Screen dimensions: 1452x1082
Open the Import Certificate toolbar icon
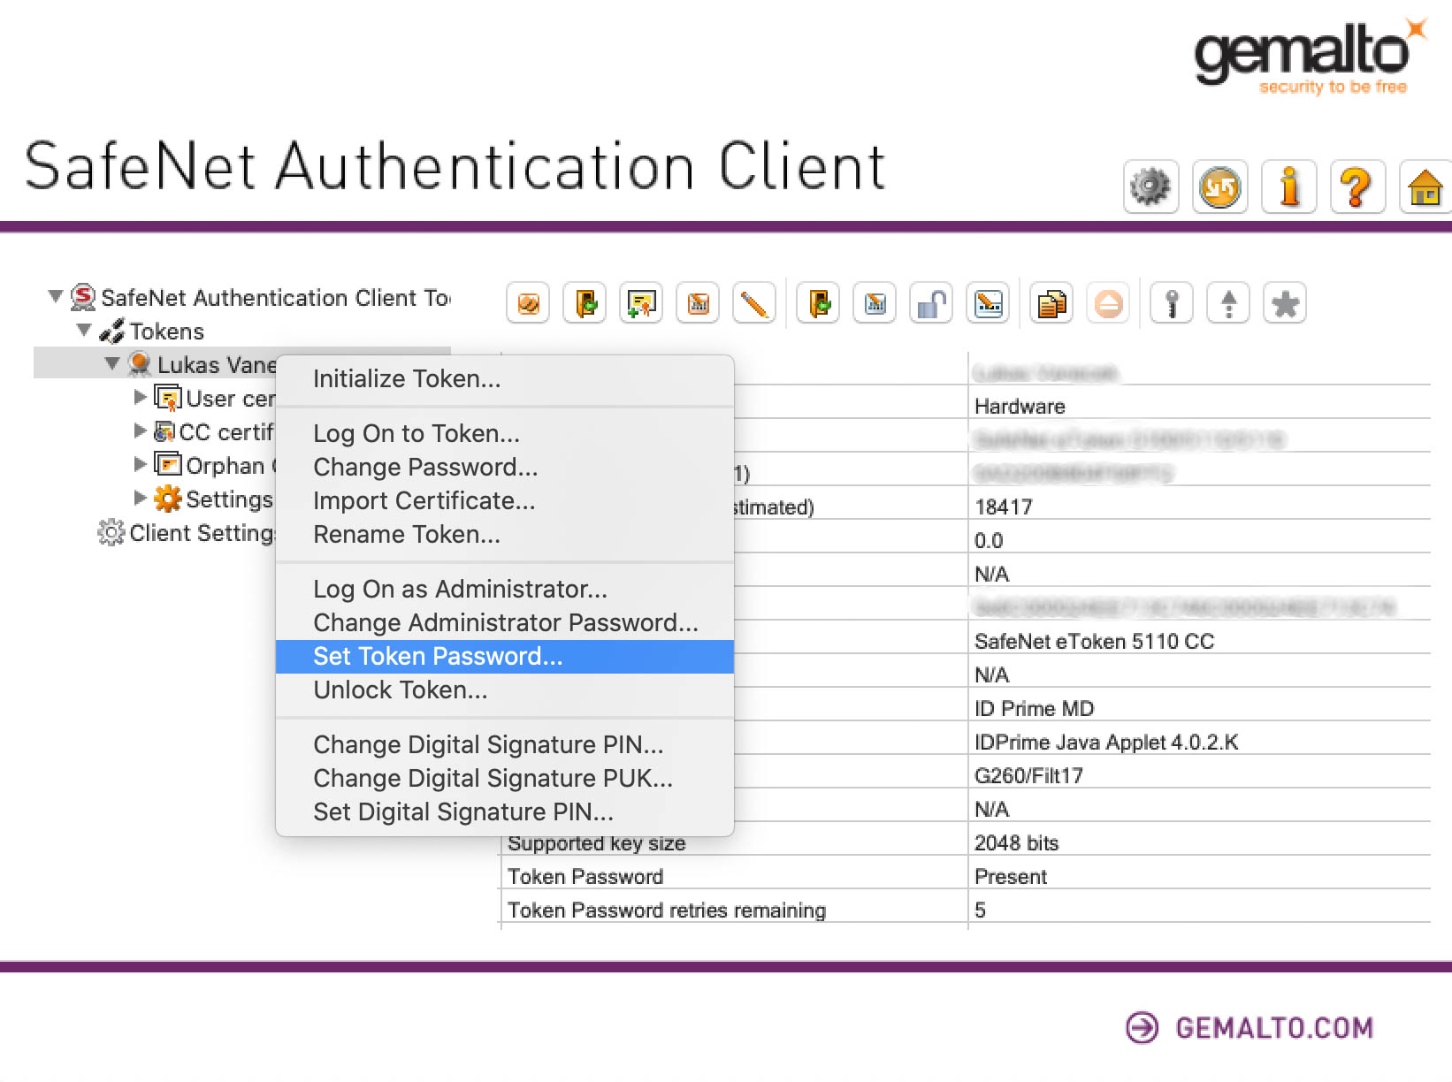pos(641,302)
